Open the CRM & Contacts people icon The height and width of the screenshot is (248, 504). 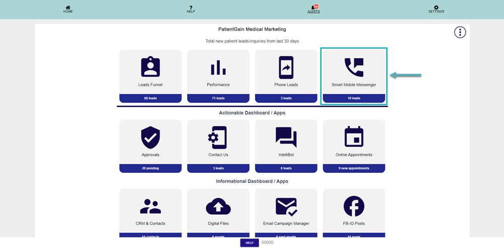click(150, 206)
